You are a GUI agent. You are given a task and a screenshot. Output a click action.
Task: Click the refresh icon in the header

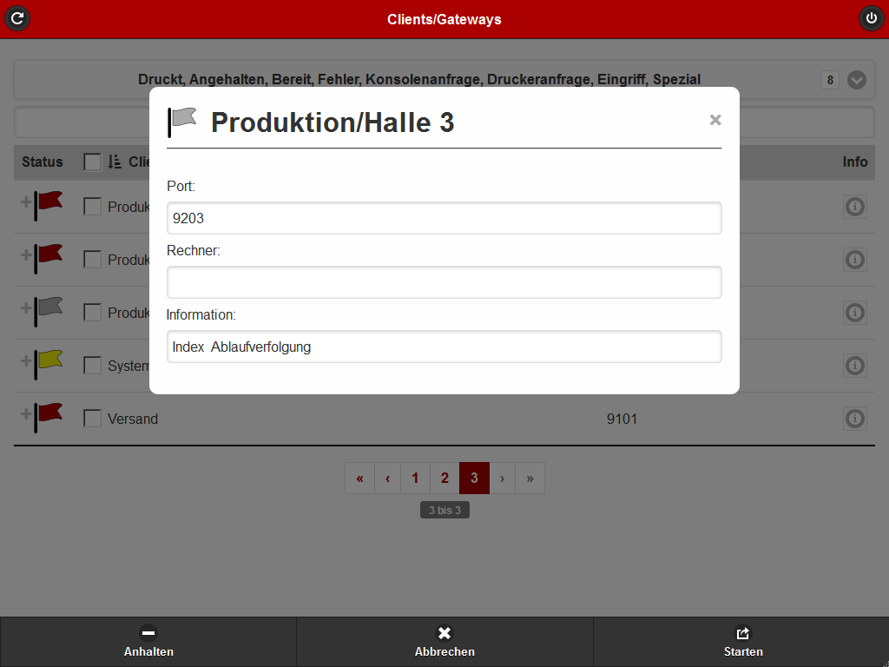[17, 18]
